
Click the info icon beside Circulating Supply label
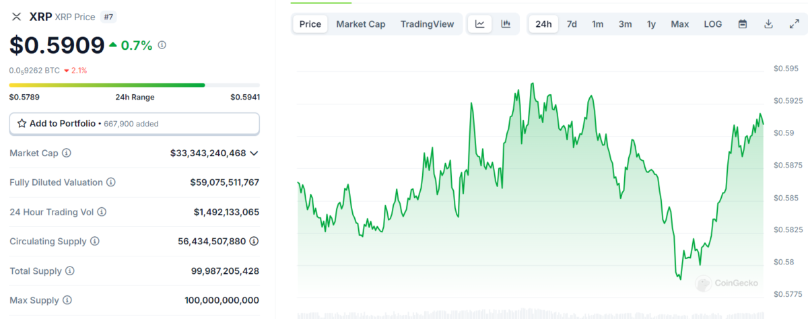coord(95,241)
